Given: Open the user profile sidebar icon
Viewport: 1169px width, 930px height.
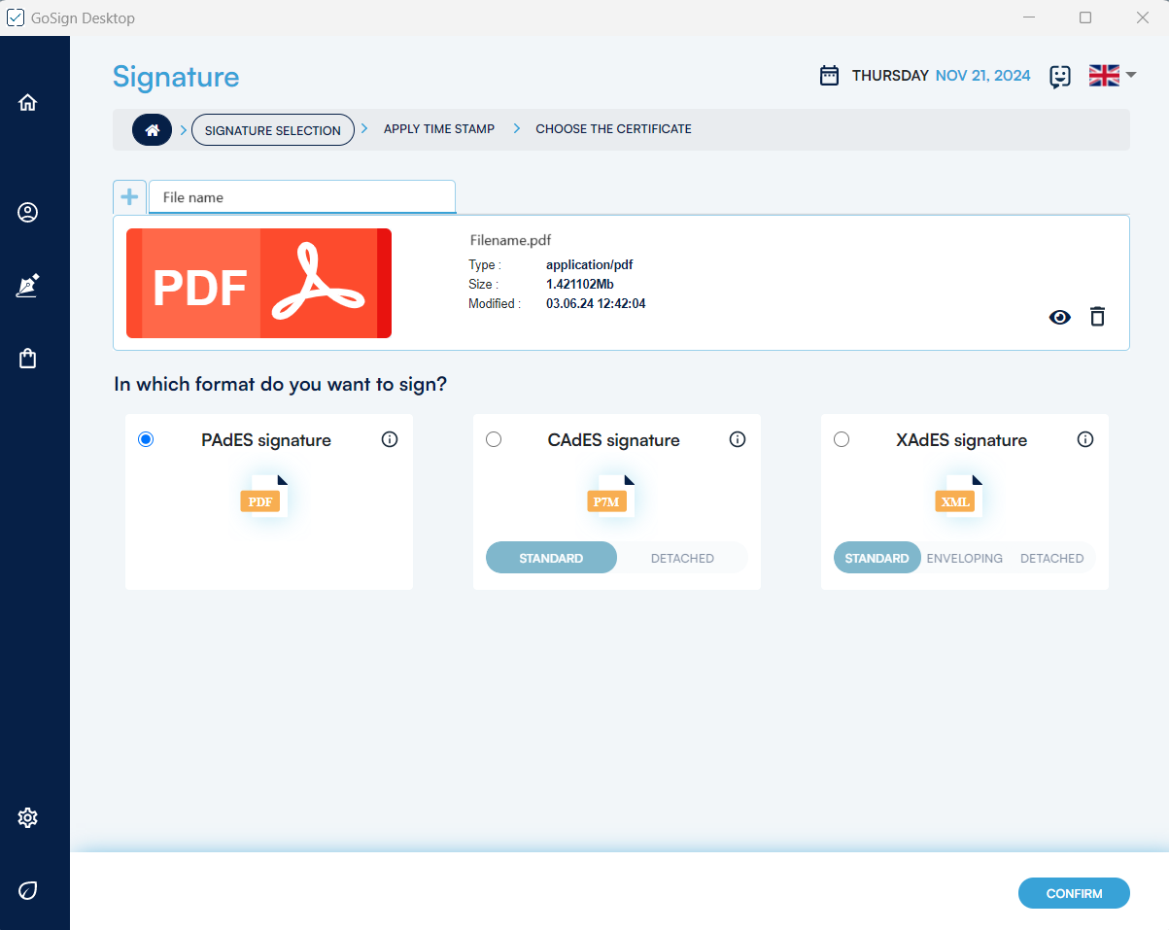Looking at the screenshot, I should pos(27,213).
